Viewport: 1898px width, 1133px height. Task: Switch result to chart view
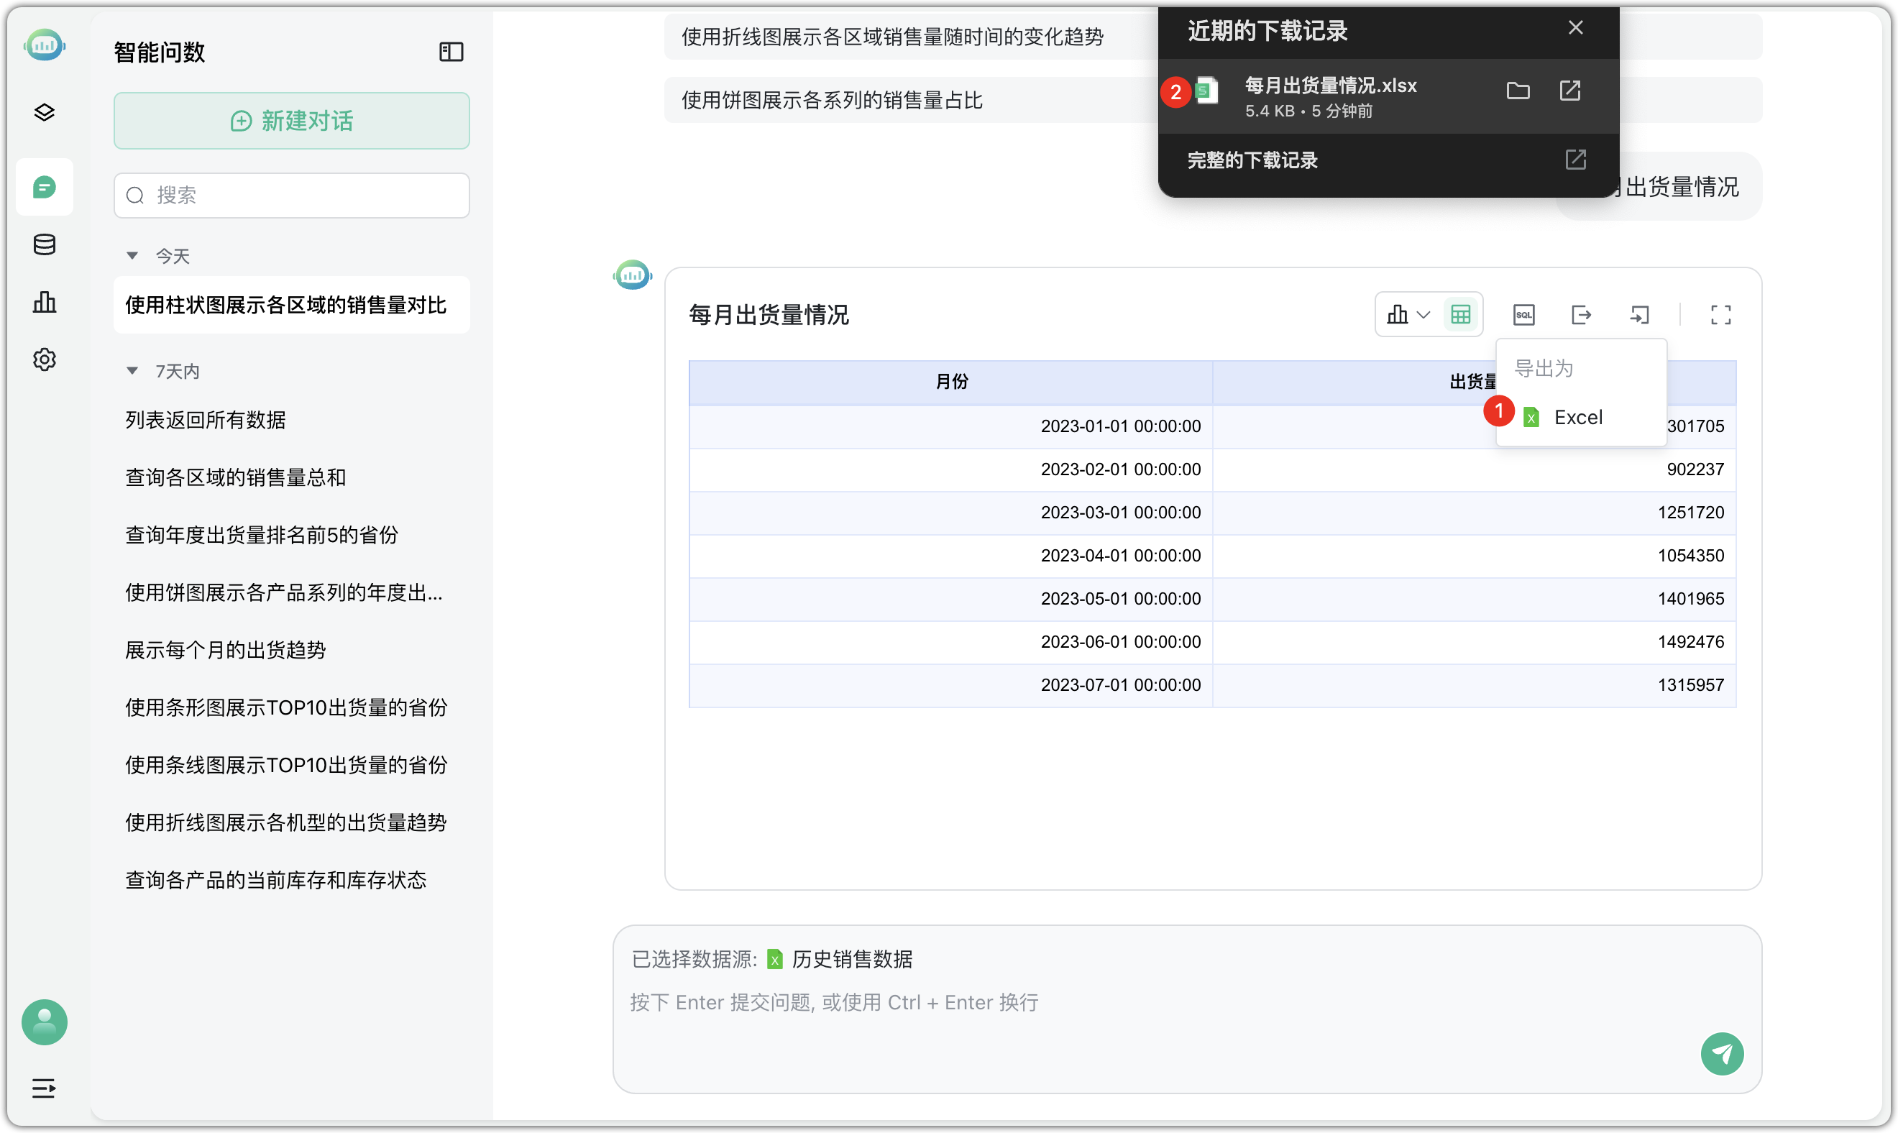pyautogui.click(x=1397, y=315)
